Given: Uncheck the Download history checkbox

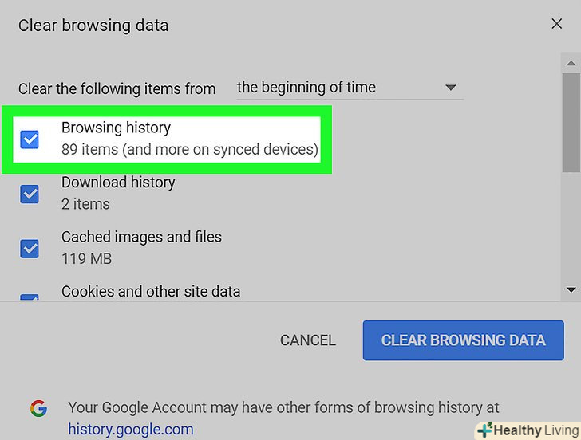Looking at the screenshot, I should coord(30,194).
